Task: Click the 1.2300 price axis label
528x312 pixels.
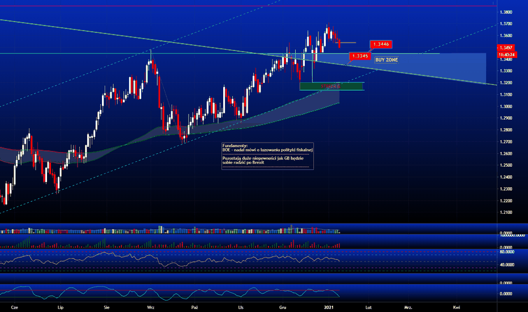Action: 506,189
